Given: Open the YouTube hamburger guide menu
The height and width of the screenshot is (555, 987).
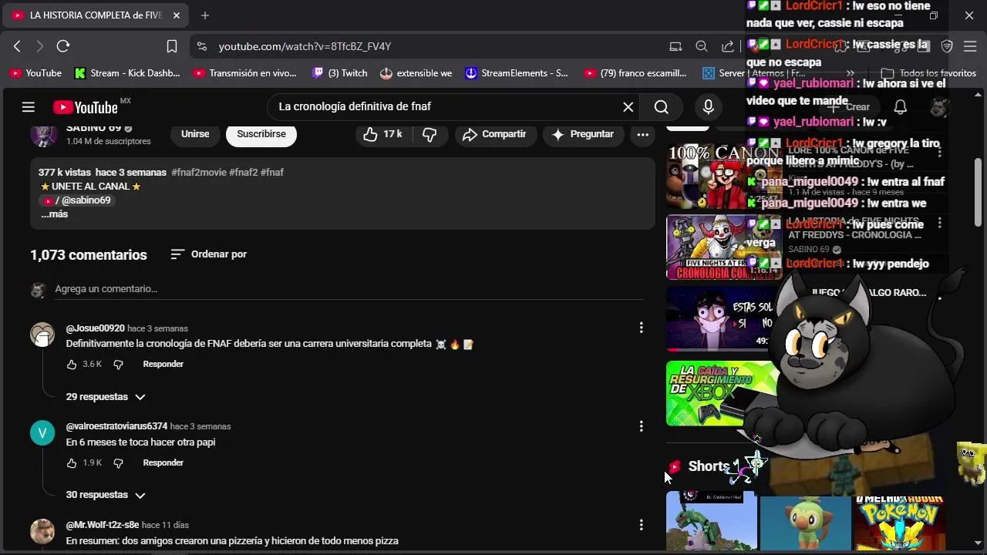Looking at the screenshot, I should point(29,107).
